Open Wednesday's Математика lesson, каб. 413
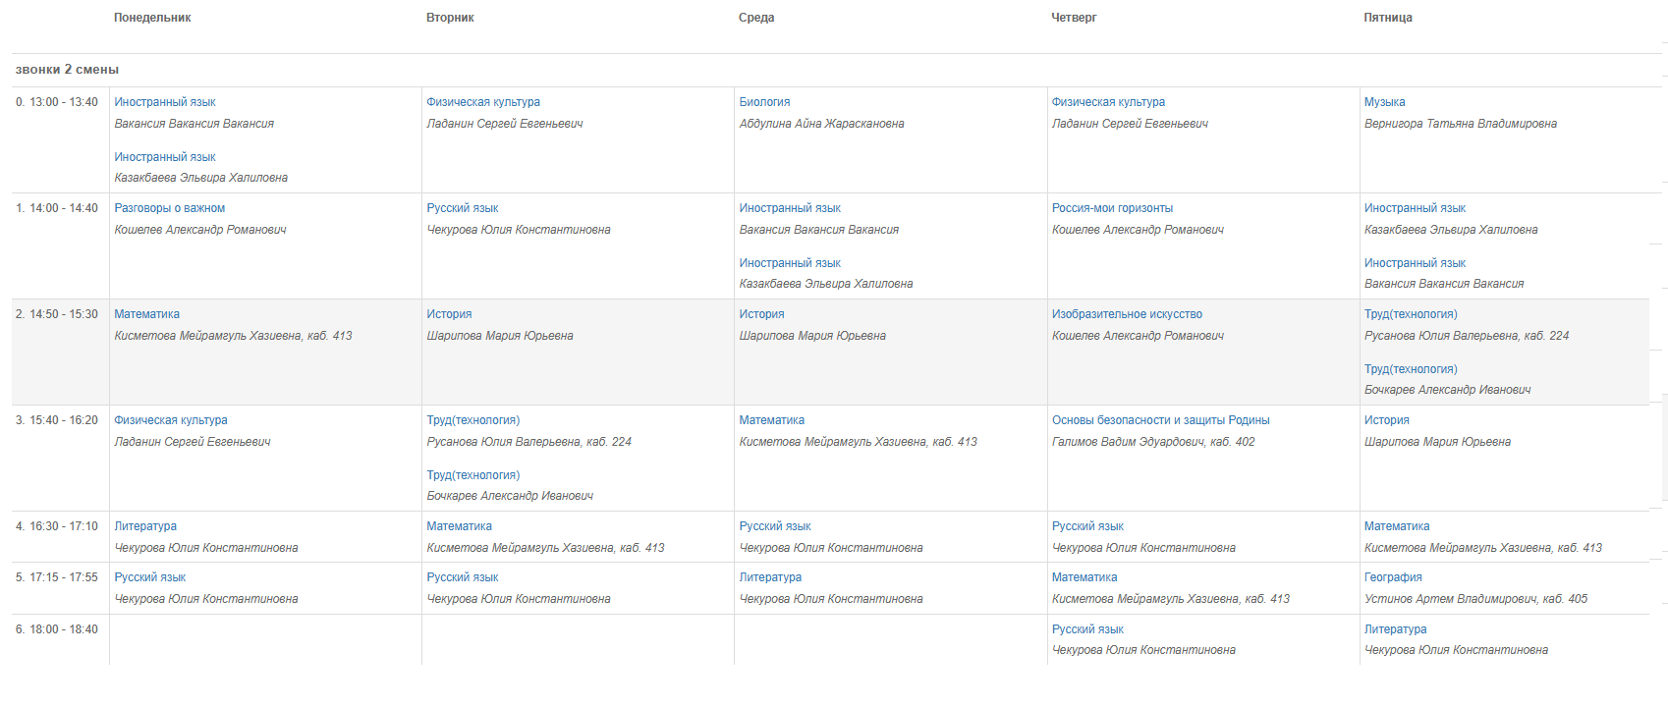This screenshot has width=1668, height=707. (x=771, y=420)
